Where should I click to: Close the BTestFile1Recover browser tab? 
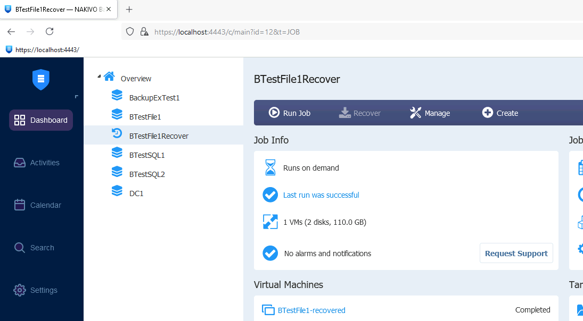pos(109,9)
